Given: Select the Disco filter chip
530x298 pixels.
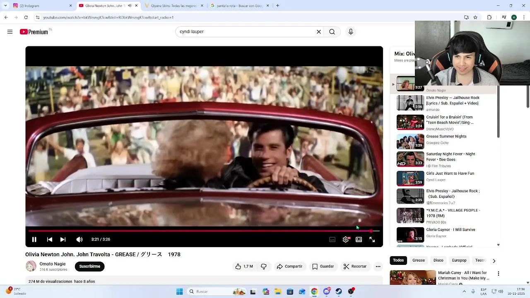Looking at the screenshot, I should [438, 260].
